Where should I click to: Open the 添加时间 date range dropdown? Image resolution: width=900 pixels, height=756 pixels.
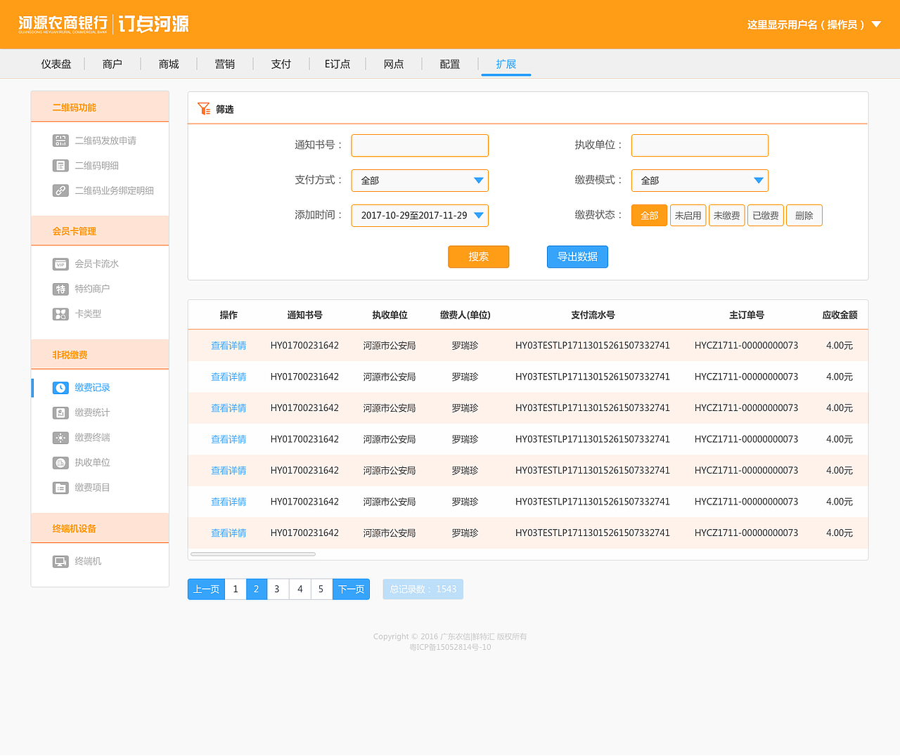tap(420, 216)
